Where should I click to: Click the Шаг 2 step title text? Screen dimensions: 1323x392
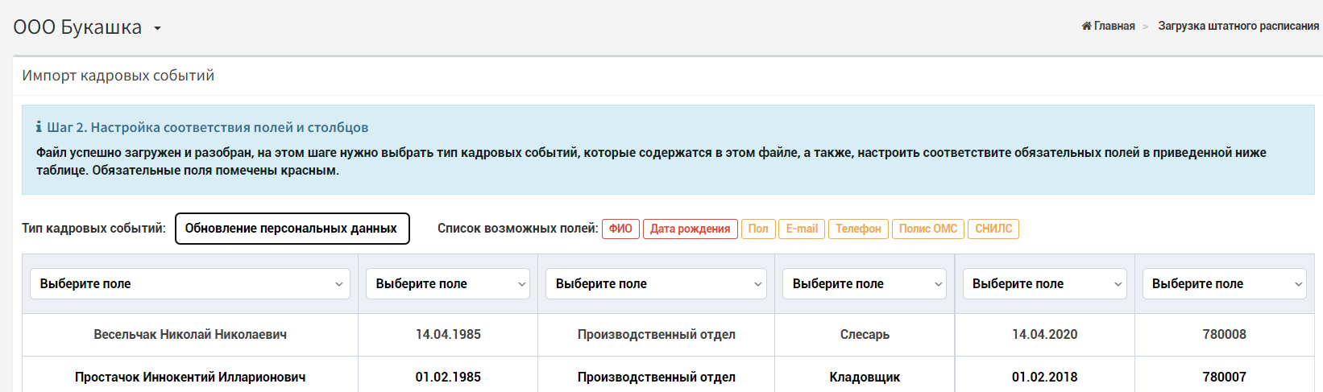click(208, 127)
